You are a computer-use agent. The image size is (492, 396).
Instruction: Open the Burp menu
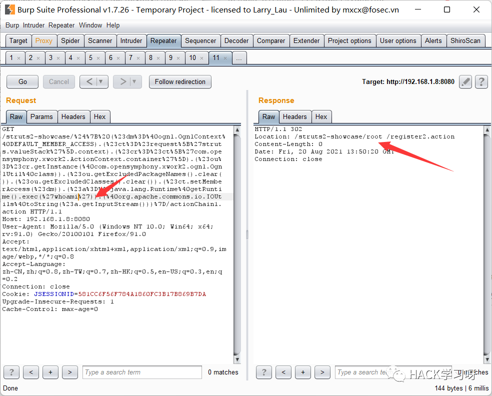(x=12, y=25)
